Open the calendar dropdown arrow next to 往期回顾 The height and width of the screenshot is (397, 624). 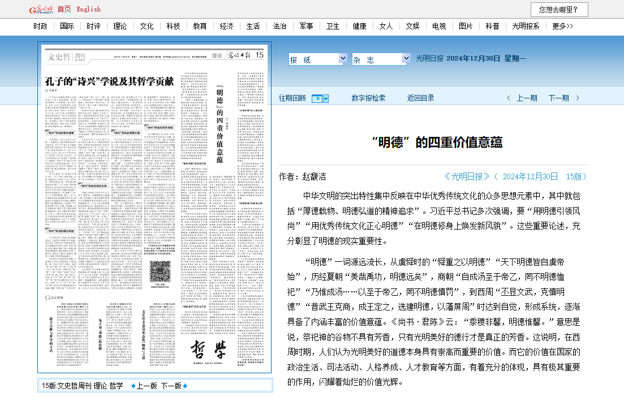[x=326, y=98]
